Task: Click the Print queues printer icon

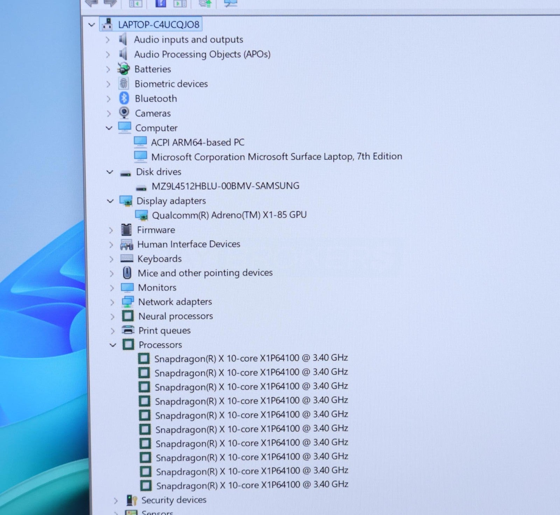Action: coord(128,330)
